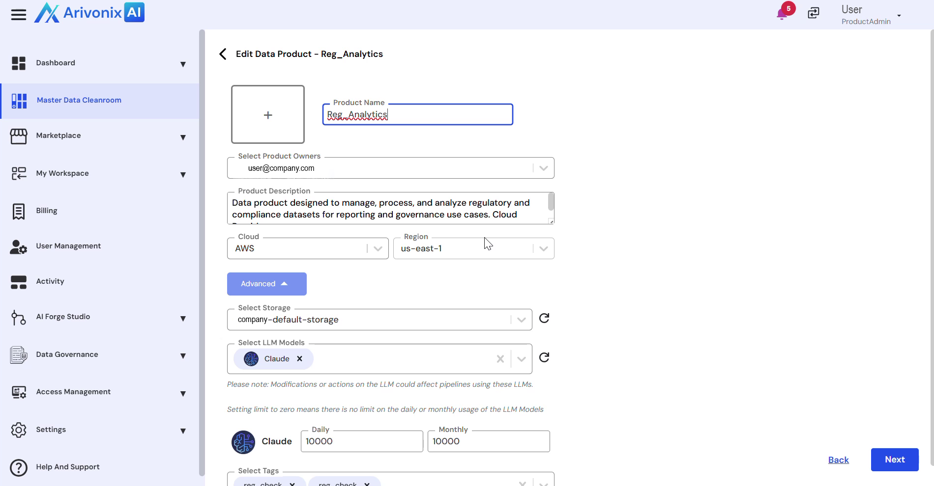Refresh the Select Storage list
This screenshot has height=486, width=934.
tap(544, 319)
